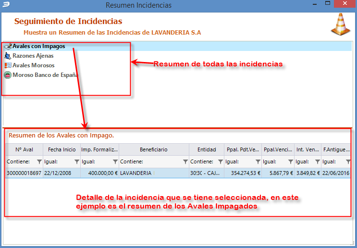This screenshot has height=248, width=357.
Task: Sort by the Imp. Formaliz column header
Action: 99,149
